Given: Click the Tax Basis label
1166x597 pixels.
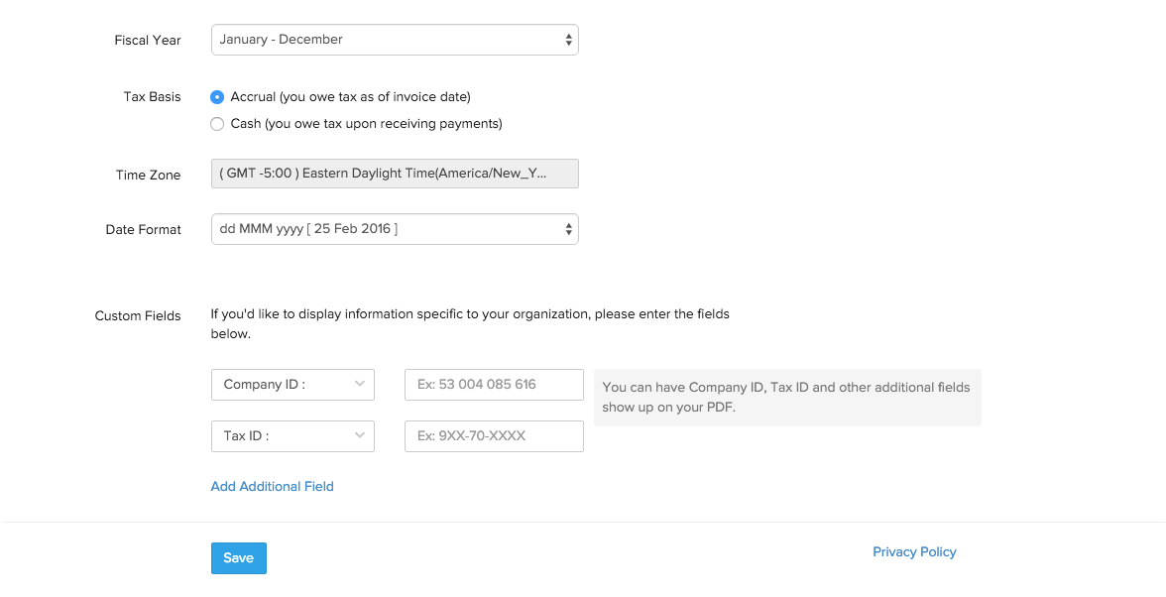Looking at the screenshot, I should [x=152, y=97].
